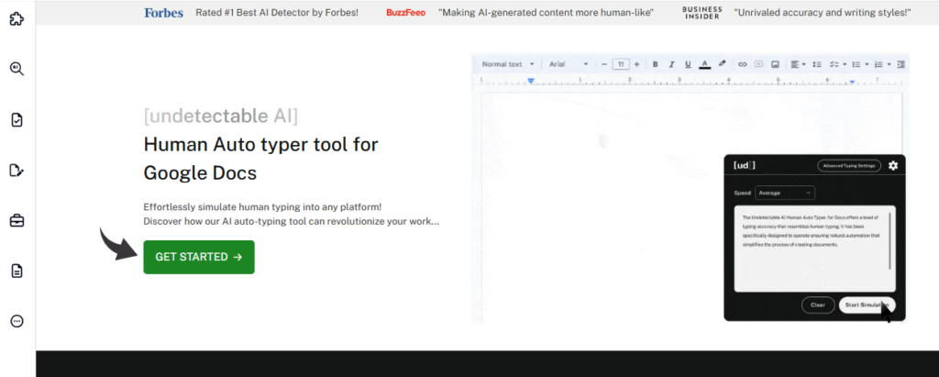Click the text color A button
The image size is (939, 377).
(x=704, y=64)
